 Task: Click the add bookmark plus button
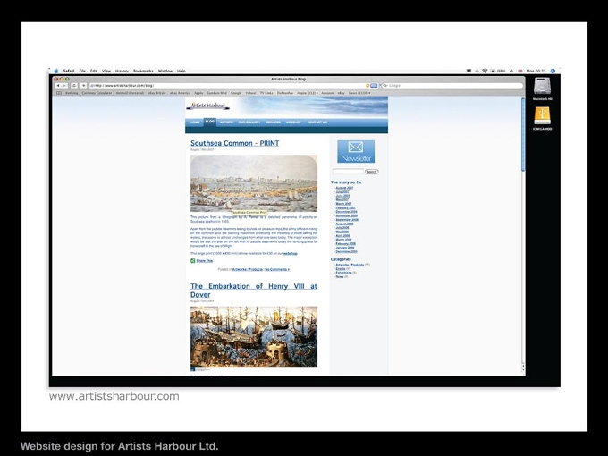tap(83, 85)
